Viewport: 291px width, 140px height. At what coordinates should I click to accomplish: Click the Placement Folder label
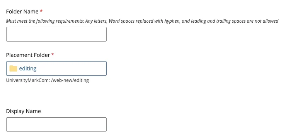(28, 55)
